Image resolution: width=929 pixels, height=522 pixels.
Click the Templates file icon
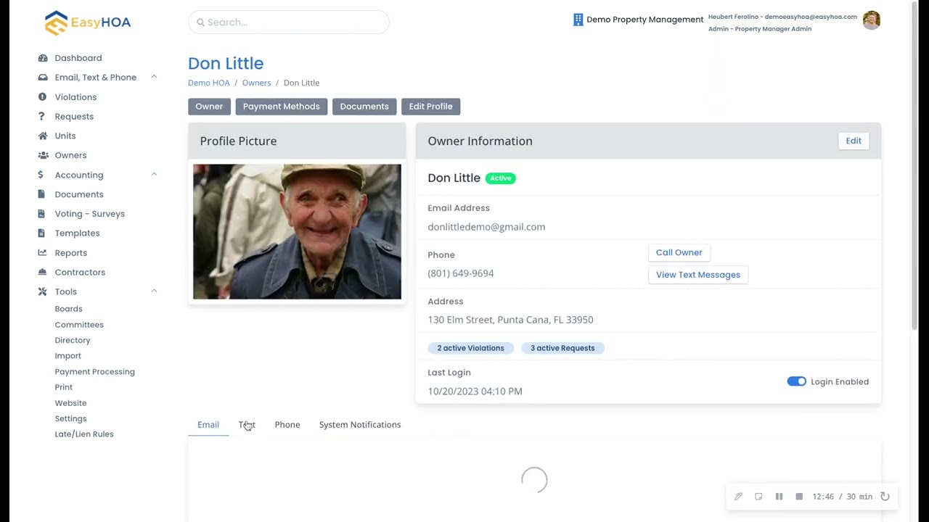tap(43, 233)
